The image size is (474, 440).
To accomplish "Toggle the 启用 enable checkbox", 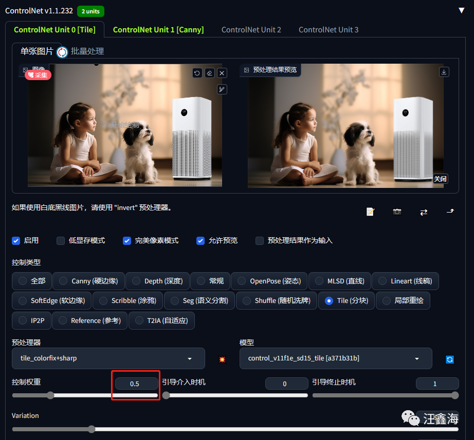I will (x=16, y=241).
